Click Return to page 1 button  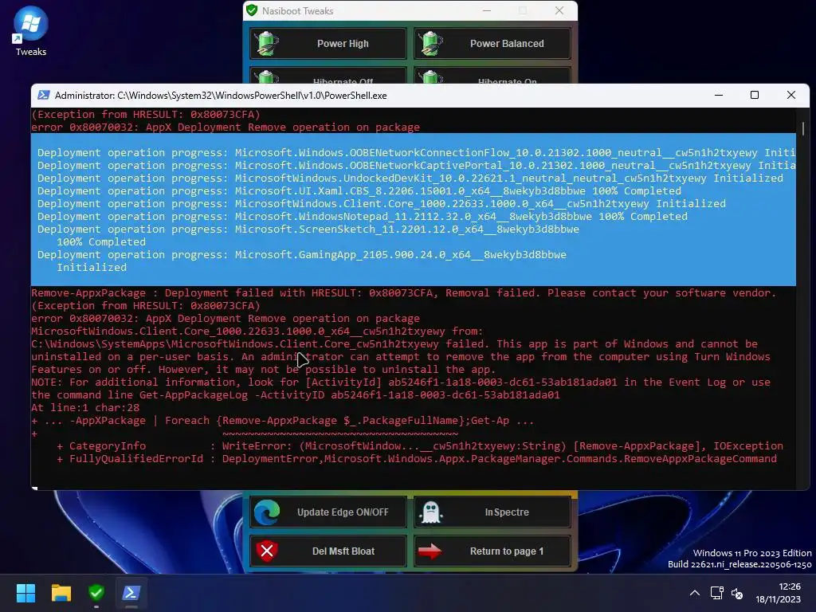pos(492,551)
